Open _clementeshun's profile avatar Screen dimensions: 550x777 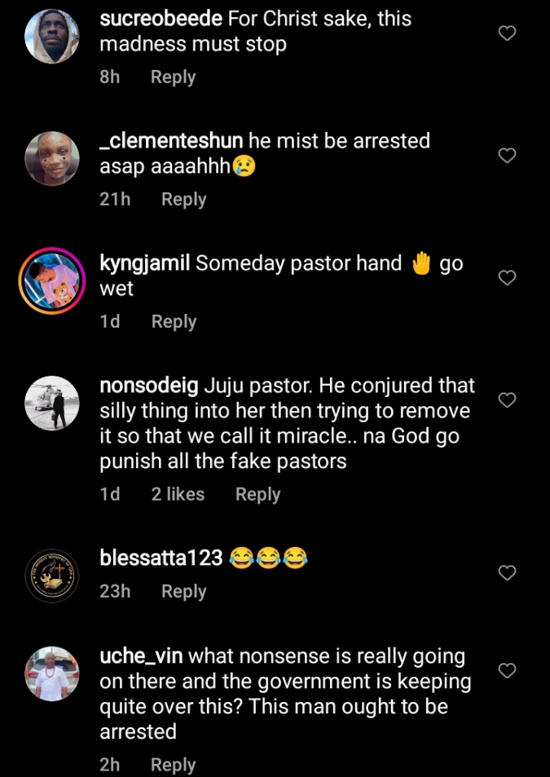click(x=52, y=159)
